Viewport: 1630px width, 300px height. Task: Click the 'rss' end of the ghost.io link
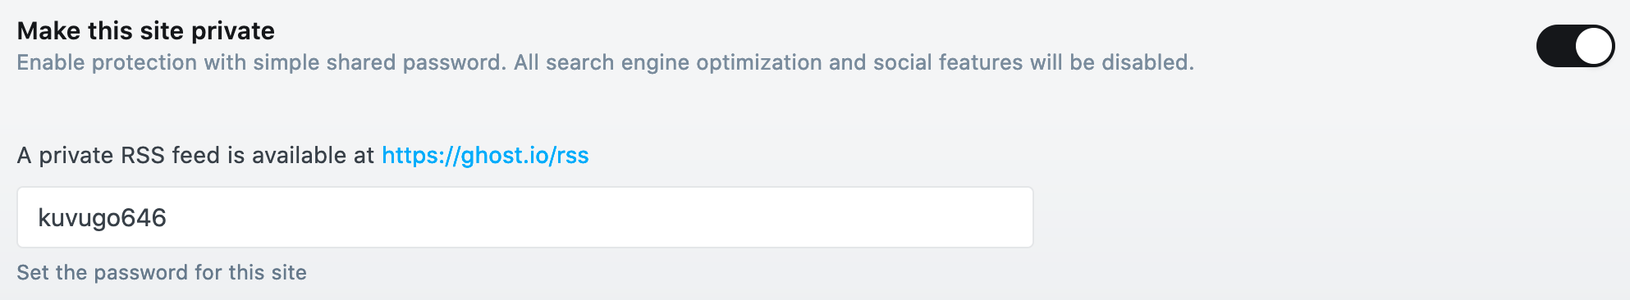(573, 156)
